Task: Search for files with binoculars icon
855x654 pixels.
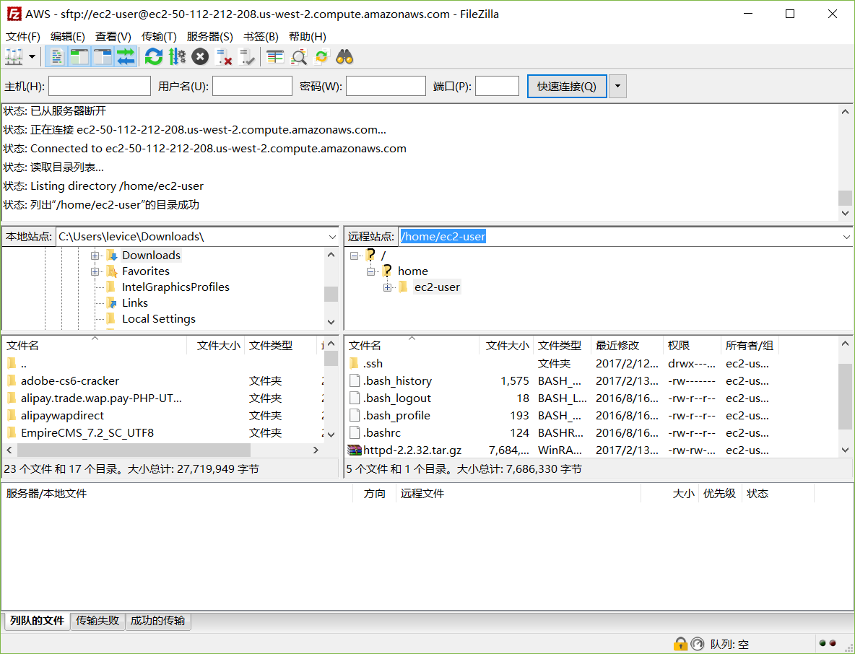Action: [344, 57]
